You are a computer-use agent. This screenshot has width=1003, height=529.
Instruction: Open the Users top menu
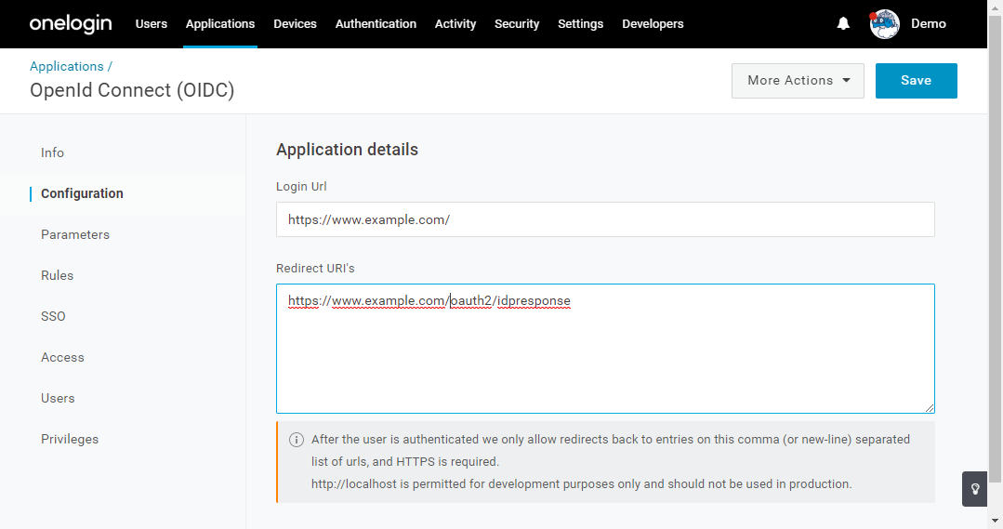coord(151,23)
